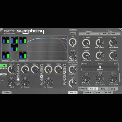Click the Mix knob
Screen dimensions: 122x122
click(73, 42)
